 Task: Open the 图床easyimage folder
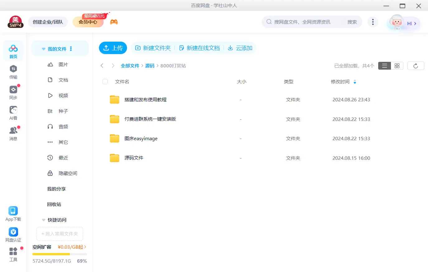(x=141, y=138)
